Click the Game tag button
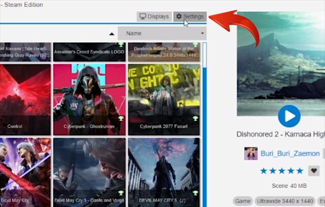The image size is (325, 207). [243, 201]
